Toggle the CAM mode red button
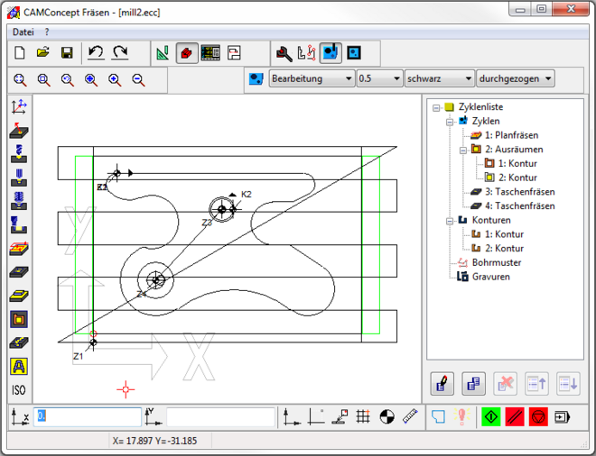Screen dimensions: 596x456 [x=188, y=53]
